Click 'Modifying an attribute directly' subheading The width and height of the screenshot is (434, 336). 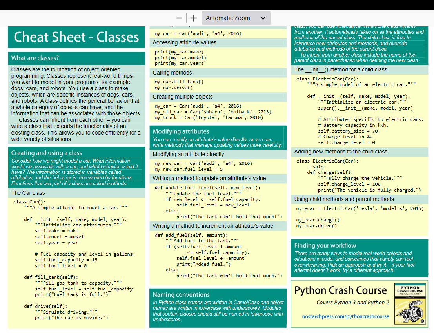[x=188, y=155]
